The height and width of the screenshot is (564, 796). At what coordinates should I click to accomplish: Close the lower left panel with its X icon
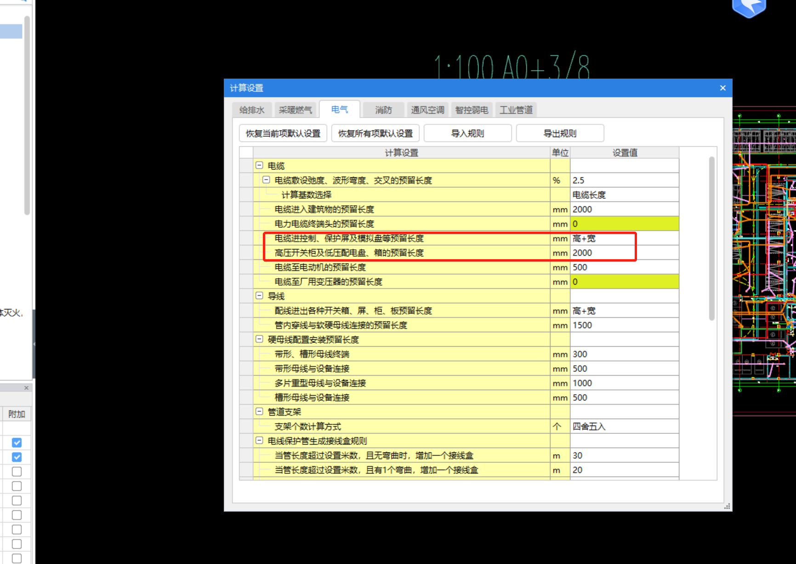tap(26, 388)
